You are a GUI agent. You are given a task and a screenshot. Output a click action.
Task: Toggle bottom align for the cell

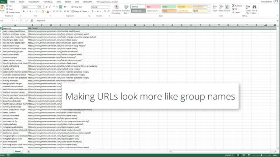click(60, 7)
